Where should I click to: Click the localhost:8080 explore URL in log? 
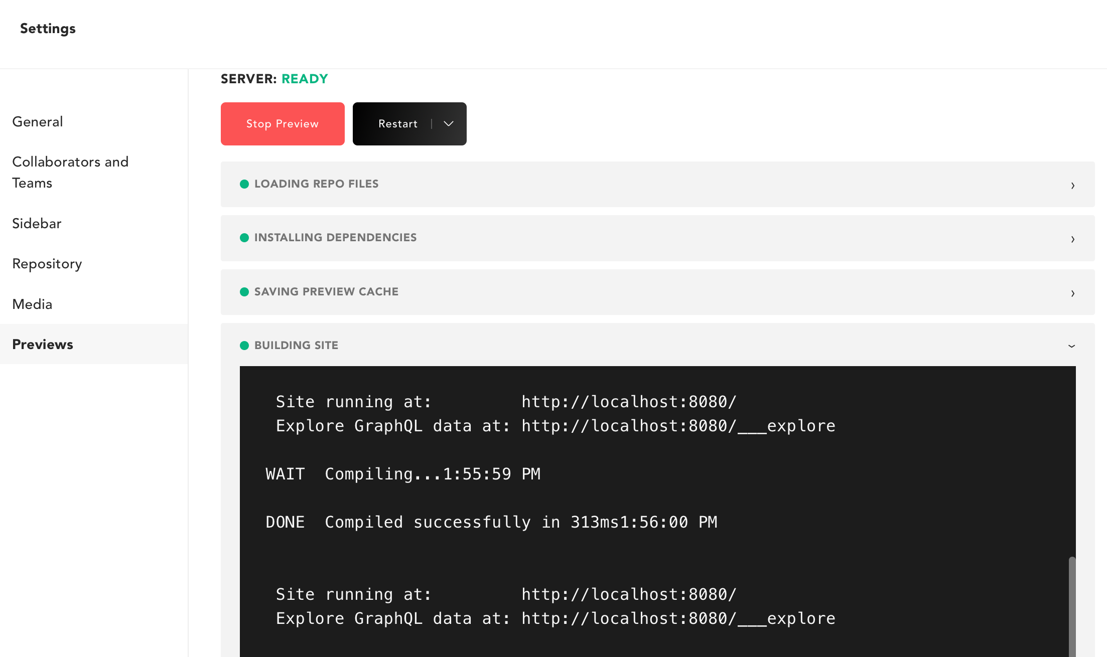(678, 426)
